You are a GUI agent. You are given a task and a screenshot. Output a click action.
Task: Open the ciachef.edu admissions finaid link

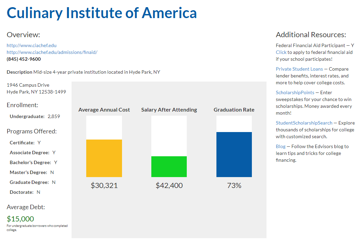point(52,52)
